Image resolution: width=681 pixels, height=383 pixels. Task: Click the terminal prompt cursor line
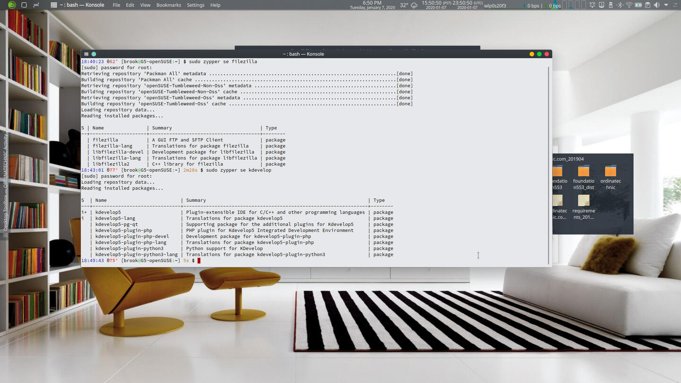click(x=141, y=261)
